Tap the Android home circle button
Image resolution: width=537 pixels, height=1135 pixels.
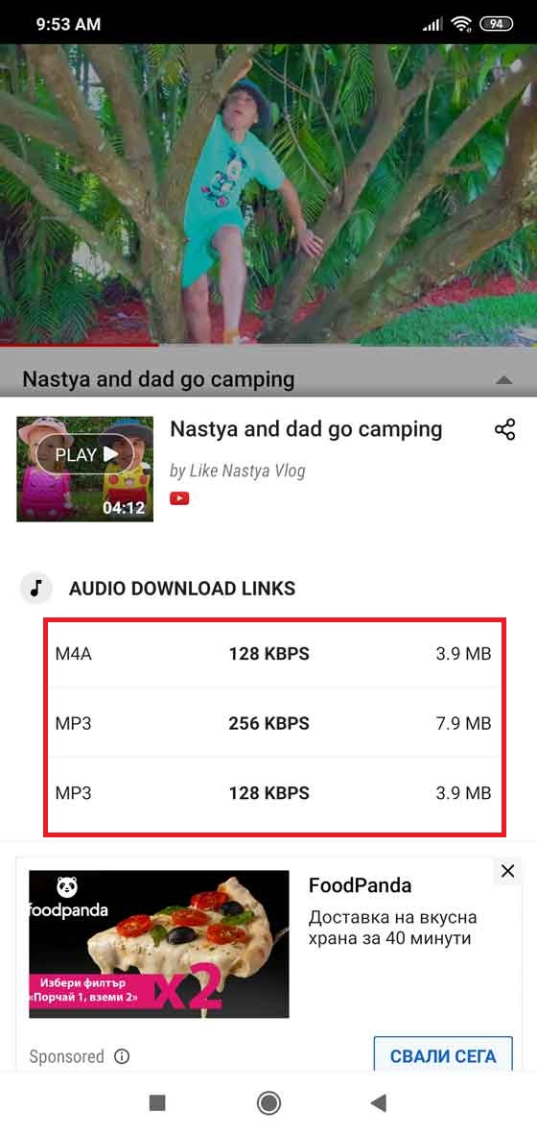(x=268, y=1102)
